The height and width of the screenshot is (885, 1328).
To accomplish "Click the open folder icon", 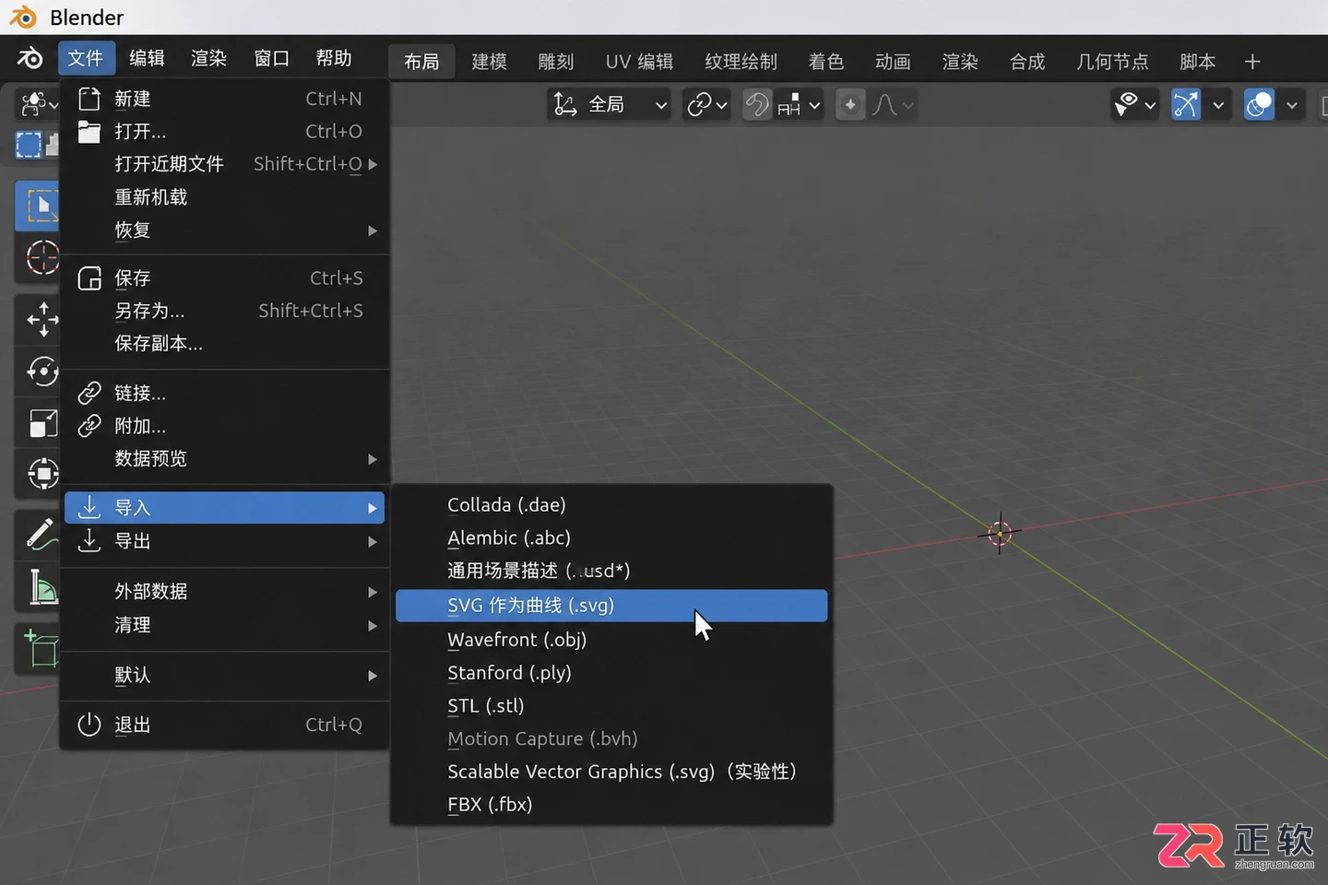I will 89,132.
